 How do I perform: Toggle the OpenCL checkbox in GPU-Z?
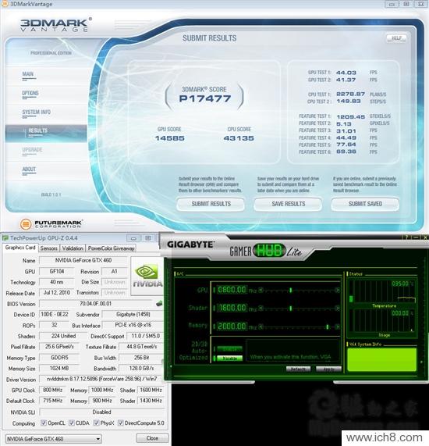(44, 423)
